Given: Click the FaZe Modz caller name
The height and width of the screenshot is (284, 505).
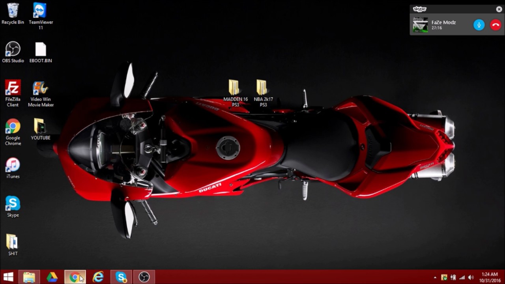Looking at the screenshot, I should [443, 22].
